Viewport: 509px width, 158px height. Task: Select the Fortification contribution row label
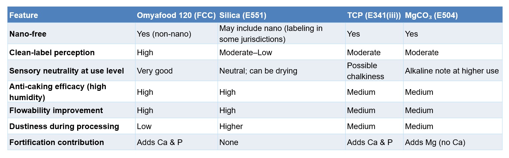point(57,142)
